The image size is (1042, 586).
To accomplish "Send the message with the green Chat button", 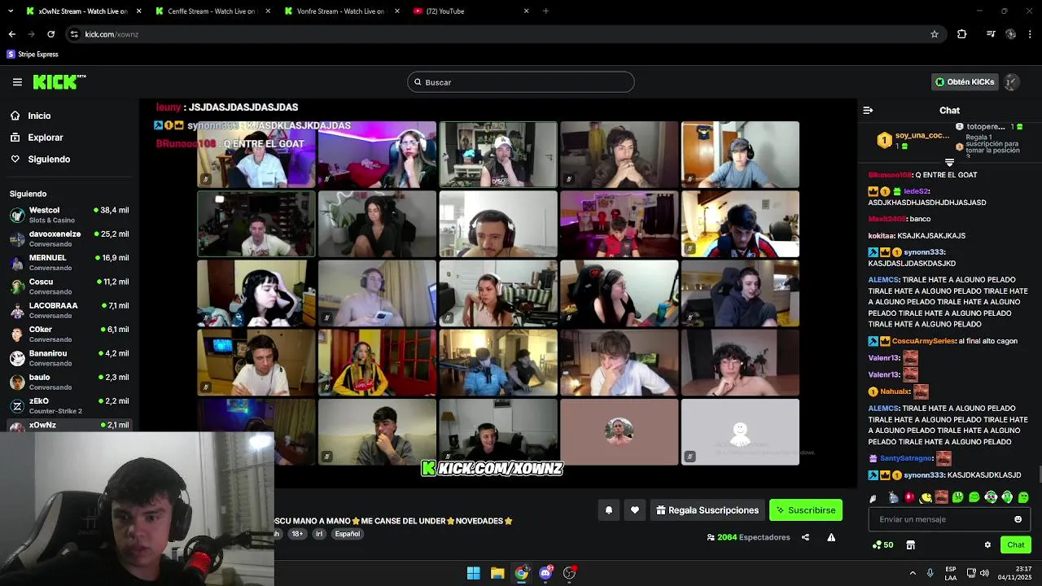I will (x=1016, y=545).
